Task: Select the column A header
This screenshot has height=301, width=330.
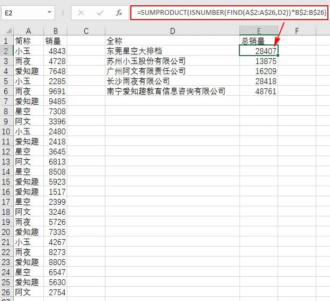Action: tap(29, 31)
